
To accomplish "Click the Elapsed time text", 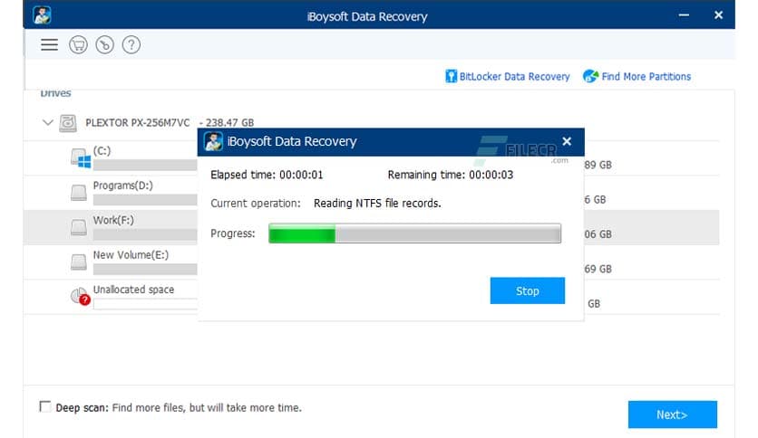I will 267,175.
